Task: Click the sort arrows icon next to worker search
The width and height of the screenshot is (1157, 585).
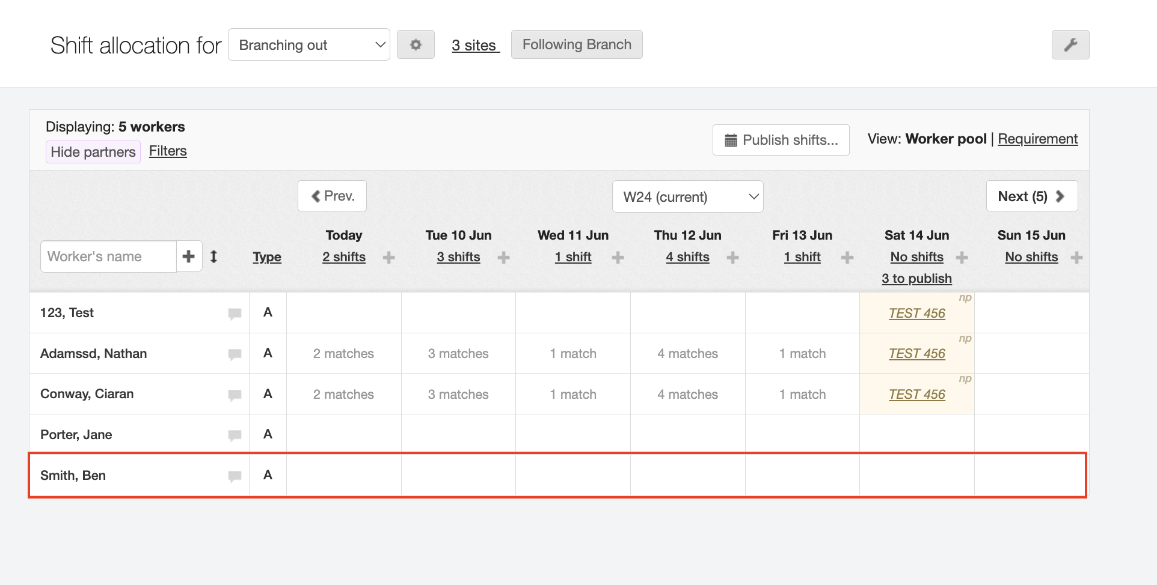Action: click(213, 256)
